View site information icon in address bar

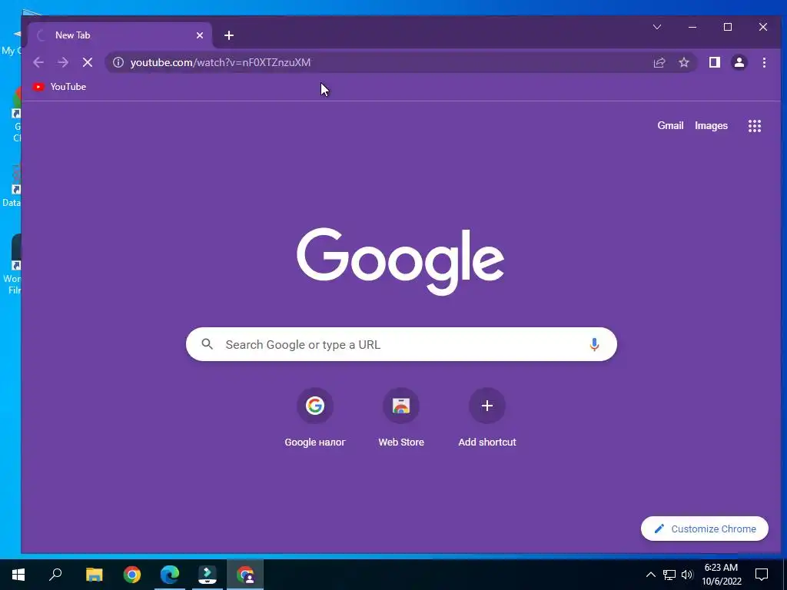(118, 62)
